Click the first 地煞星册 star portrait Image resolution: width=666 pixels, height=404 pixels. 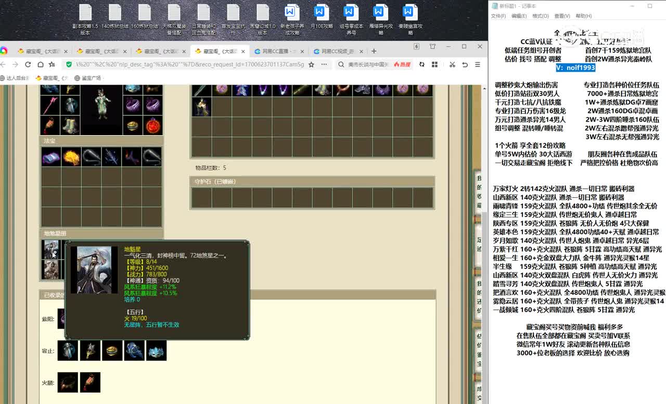[x=51, y=249]
